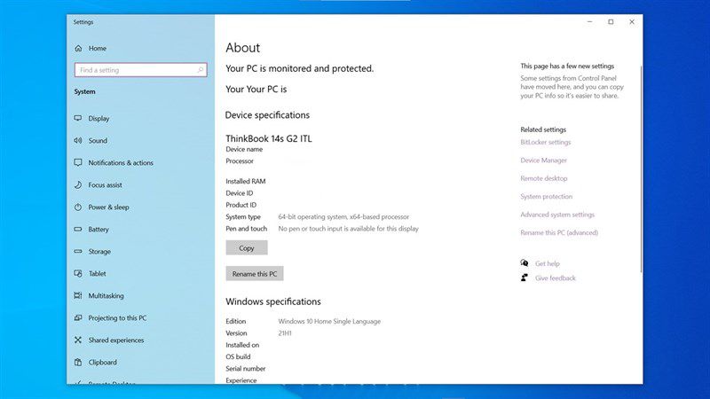Open the Home icon in sidebar
Viewport: 710px width, 399px height.
78,48
